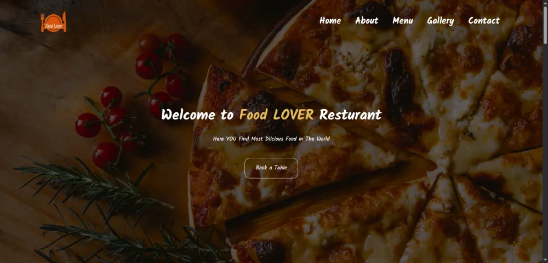Open the Home navigation link
The image size is (548, 263).
tap(330, 21)
